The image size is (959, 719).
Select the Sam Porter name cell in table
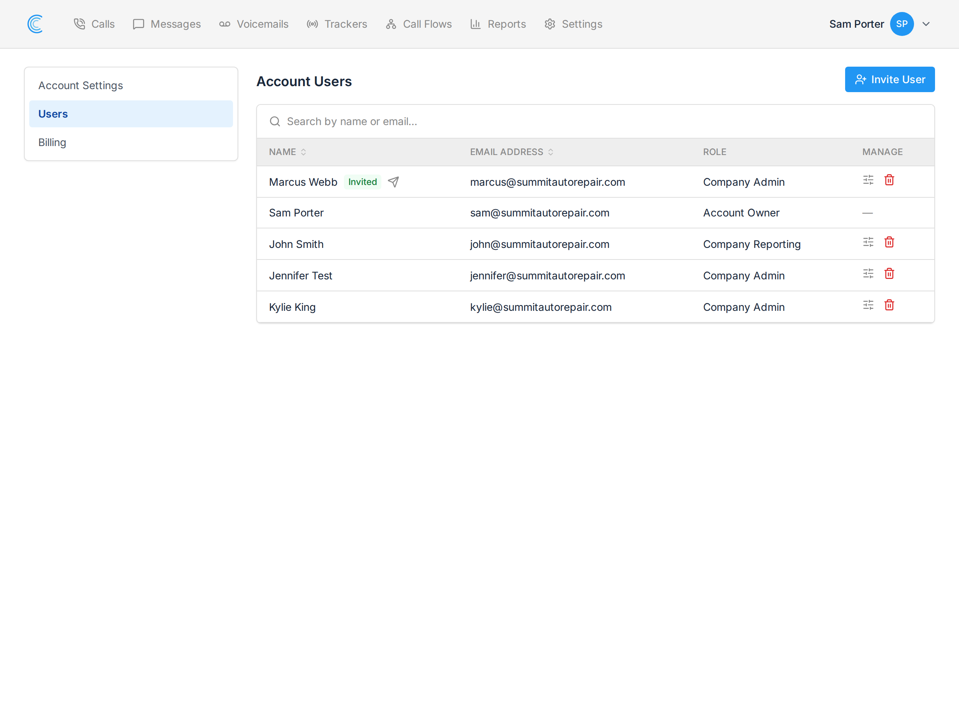click(x=296, y=213)
